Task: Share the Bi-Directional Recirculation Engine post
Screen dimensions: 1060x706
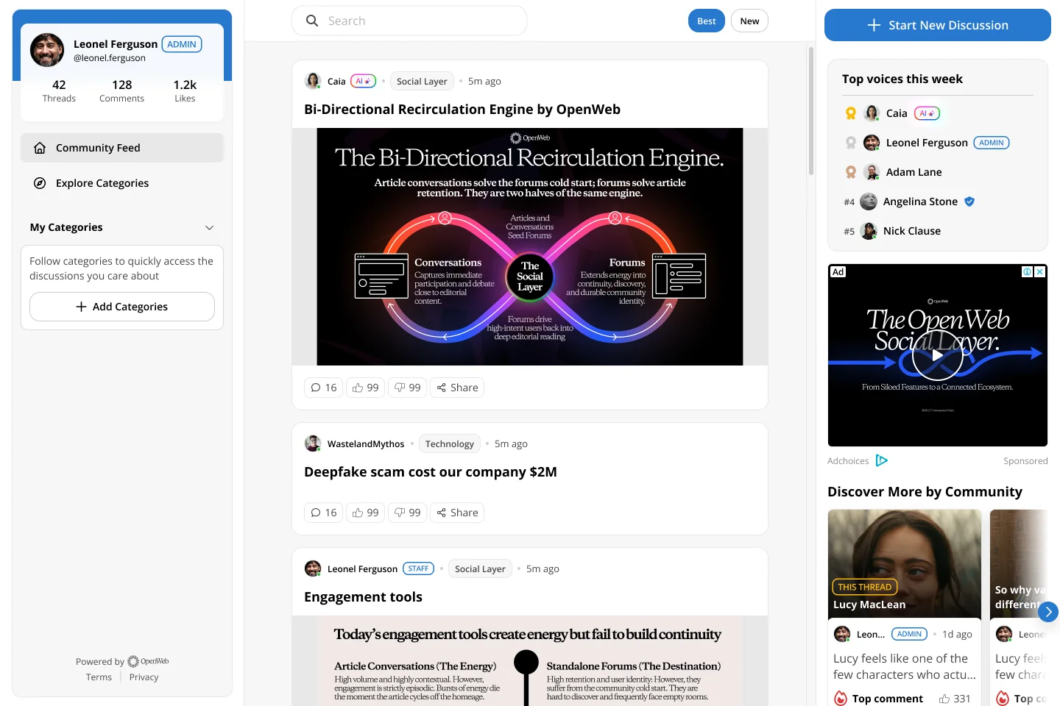Action: coord(457,388)
